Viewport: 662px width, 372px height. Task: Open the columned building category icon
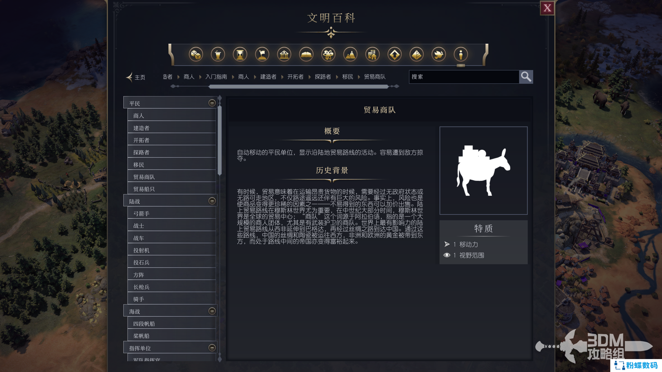click(284, 55)
